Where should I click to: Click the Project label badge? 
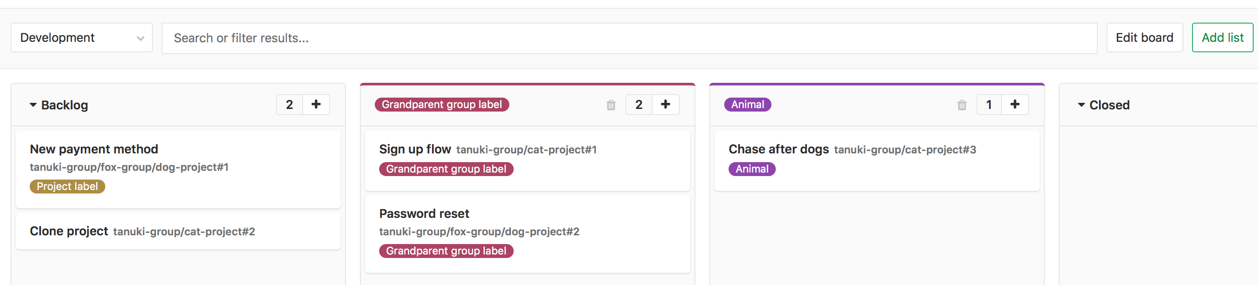click(x=67, y=186)
